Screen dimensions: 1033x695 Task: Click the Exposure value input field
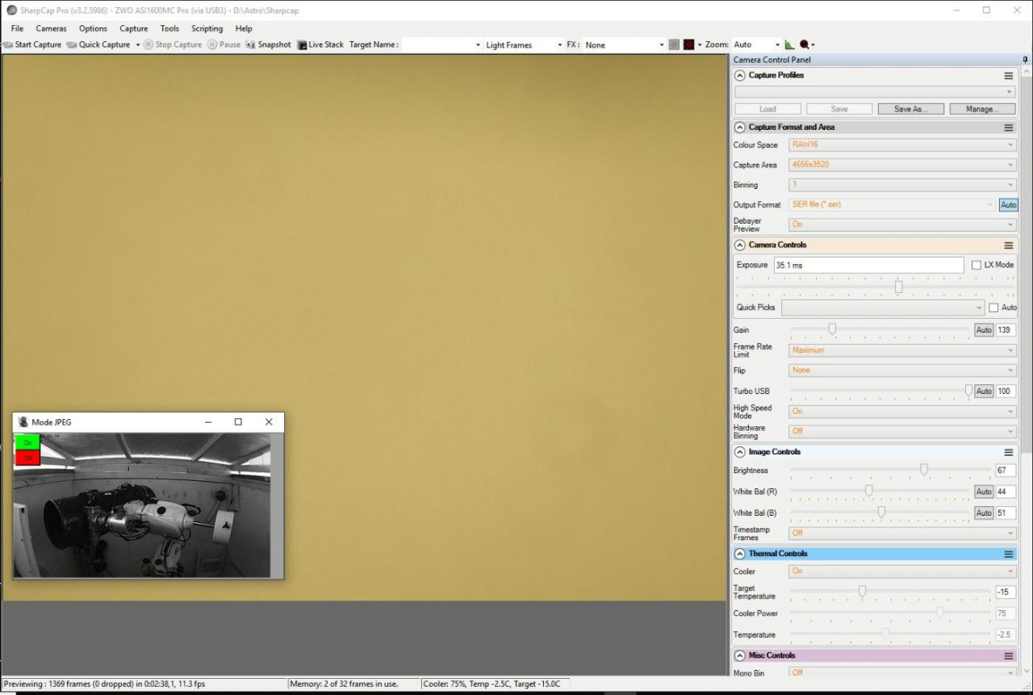coord(868,265)
